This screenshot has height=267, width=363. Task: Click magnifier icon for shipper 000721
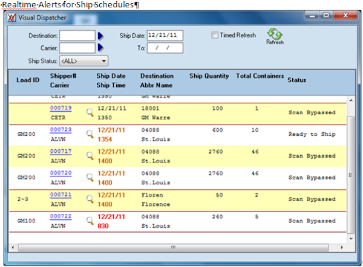pos(90,199)
